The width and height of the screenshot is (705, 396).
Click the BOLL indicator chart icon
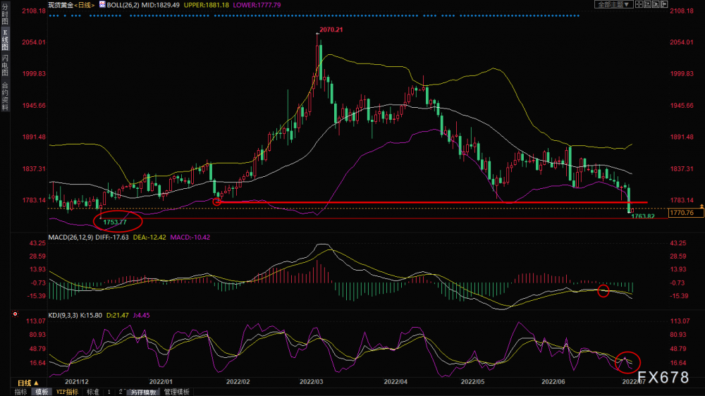102,4
